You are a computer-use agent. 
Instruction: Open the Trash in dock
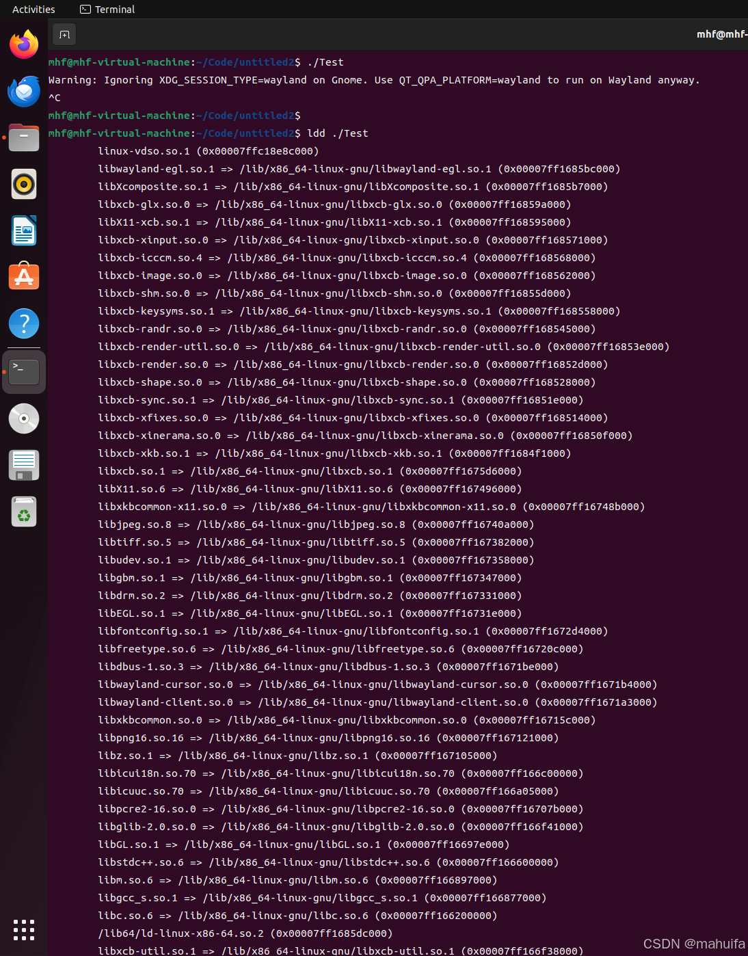point(24,512)
